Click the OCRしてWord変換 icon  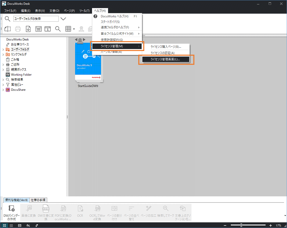tap(97, 208)
